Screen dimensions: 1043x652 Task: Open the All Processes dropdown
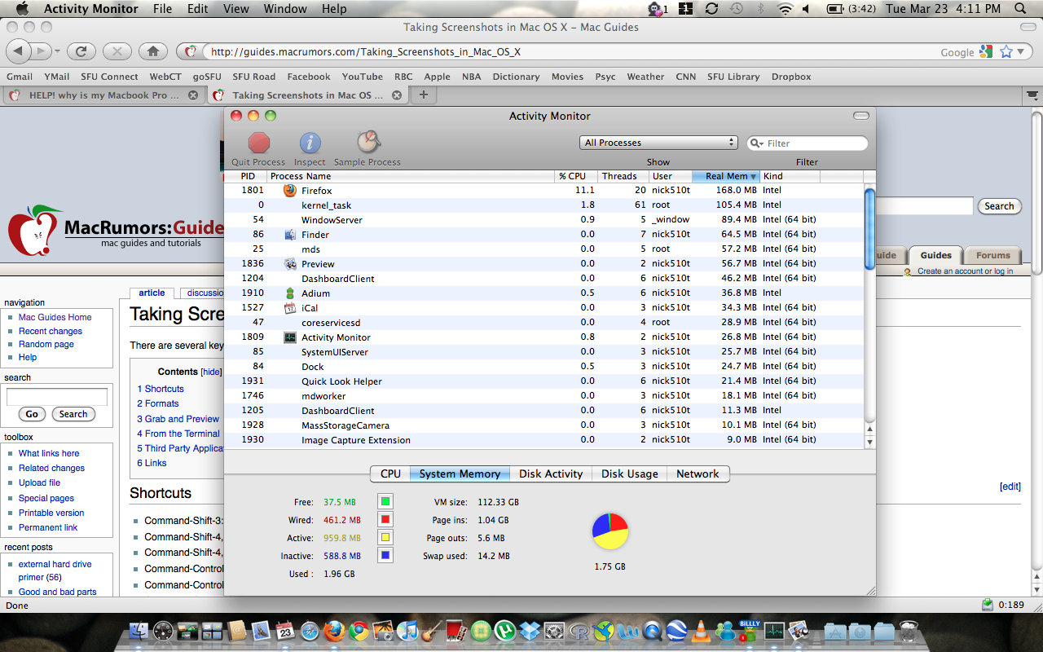click(658, 143)
